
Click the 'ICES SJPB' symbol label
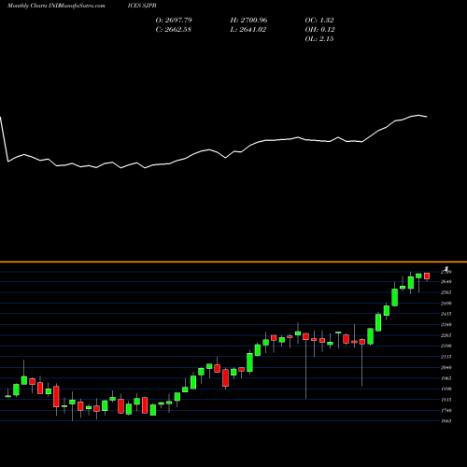click(x=142, y=6)
